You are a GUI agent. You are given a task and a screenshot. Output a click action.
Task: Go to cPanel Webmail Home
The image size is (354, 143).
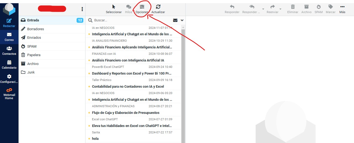point(9,94)
